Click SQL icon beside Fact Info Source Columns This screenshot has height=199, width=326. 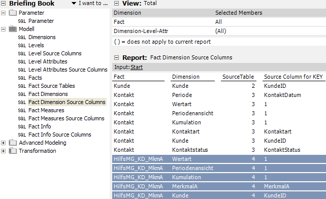click(x=22, y=135)
